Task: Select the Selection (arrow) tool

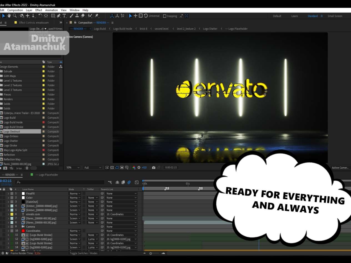Action: pos(4,16)
